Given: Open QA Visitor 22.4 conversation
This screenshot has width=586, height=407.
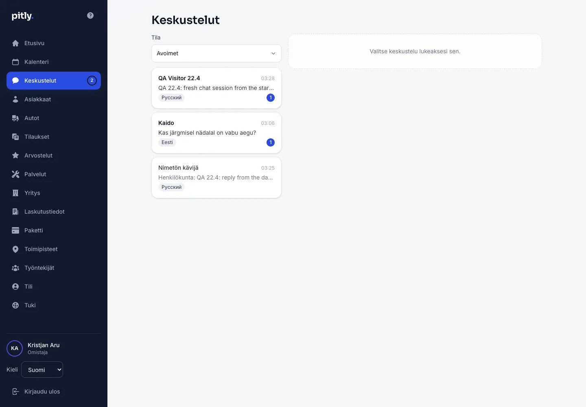Looking at the screenshot, I should (216, 88).
